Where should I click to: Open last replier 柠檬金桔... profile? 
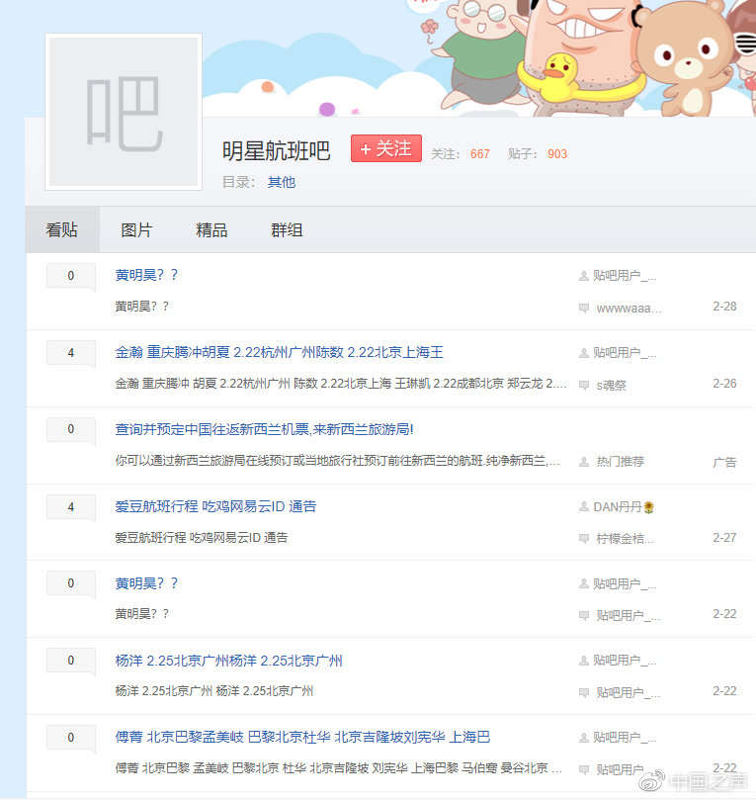tap(626, 539)
